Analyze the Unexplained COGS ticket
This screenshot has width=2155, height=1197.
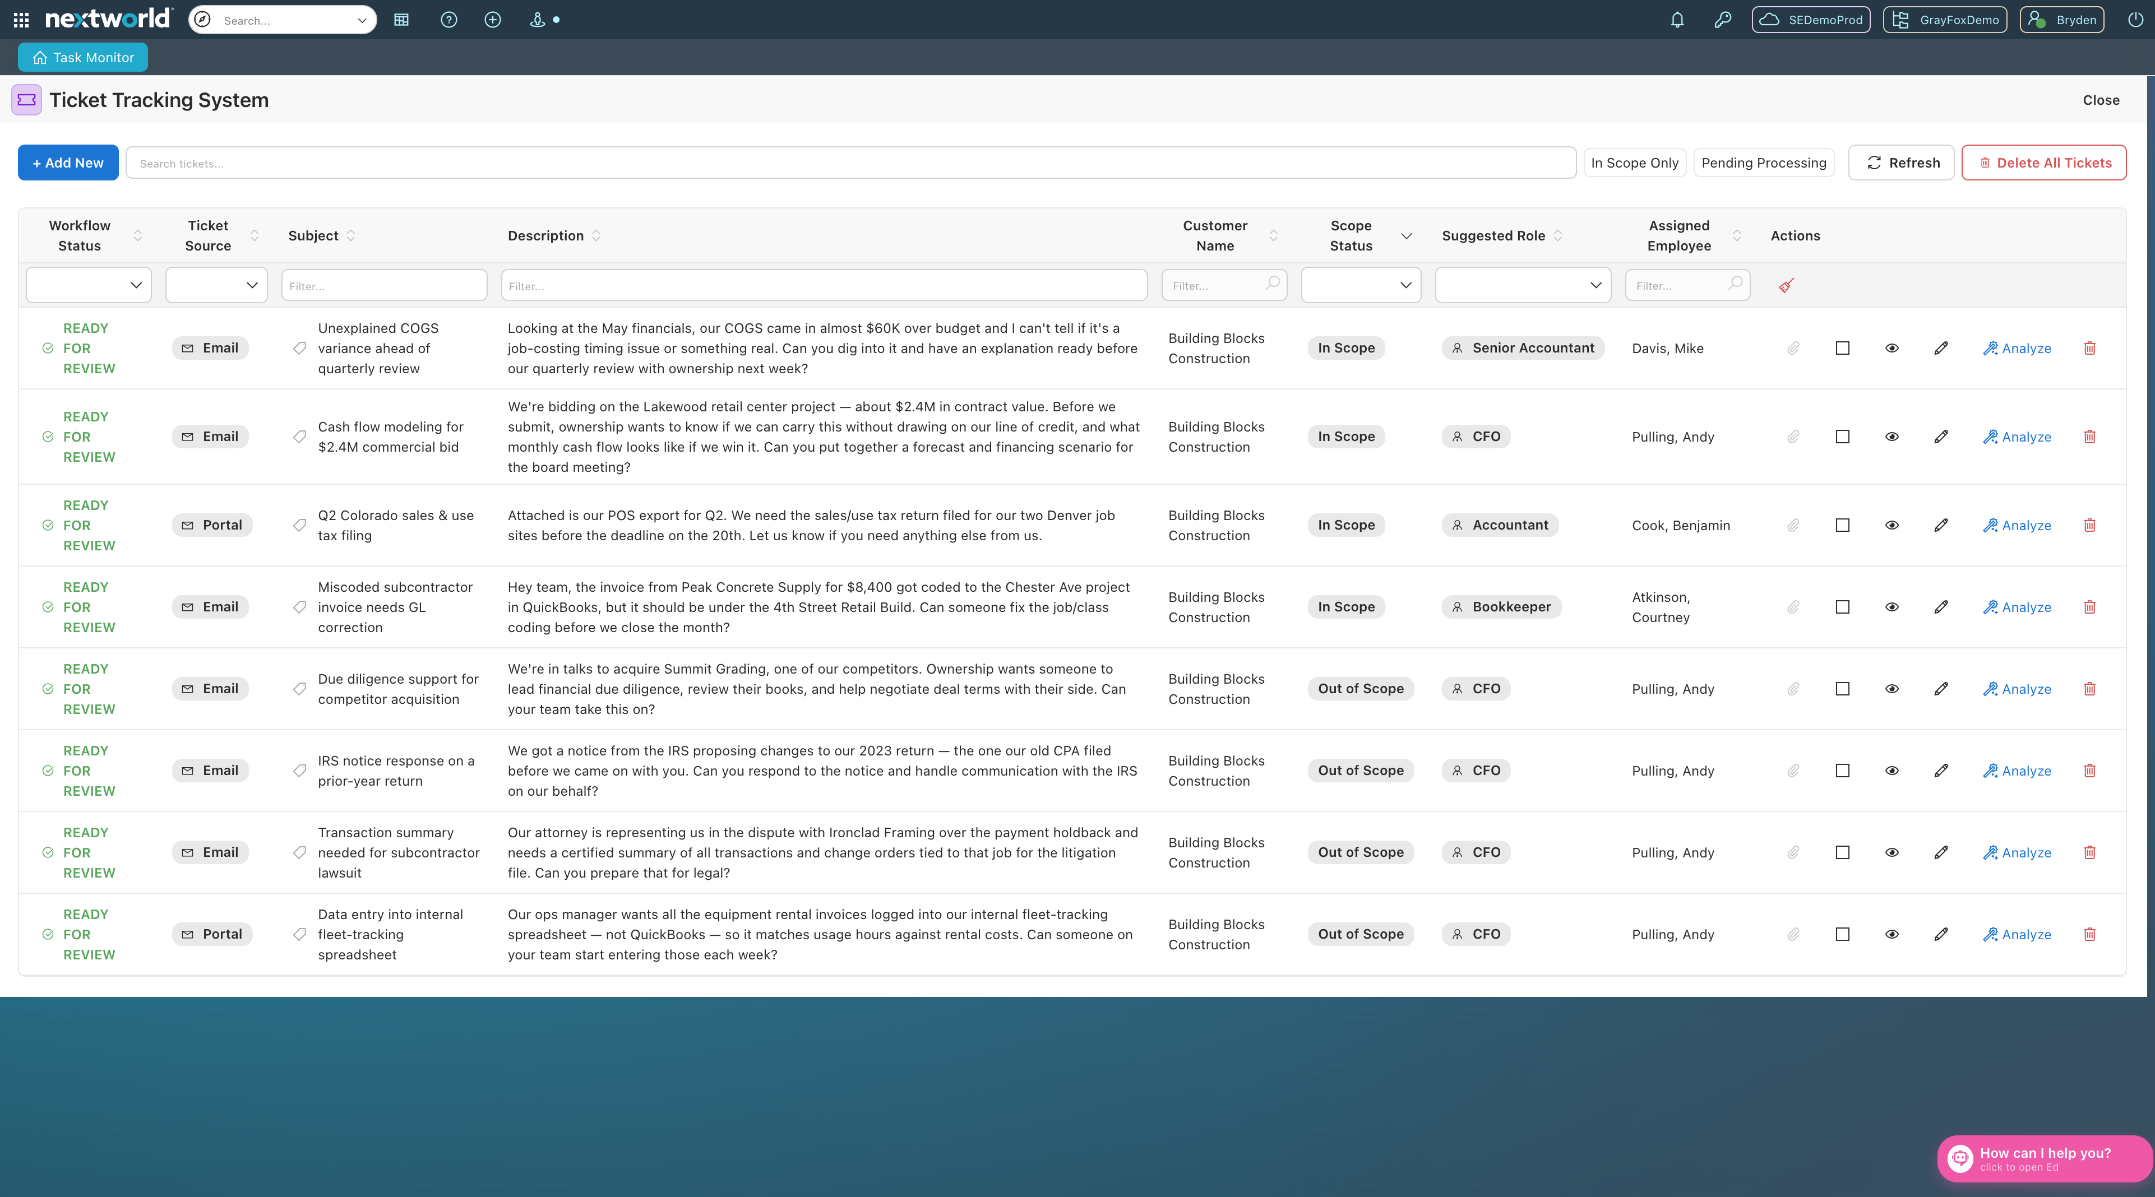[2016, 348]
